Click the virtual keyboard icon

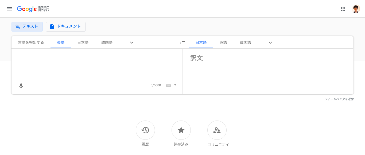coord(168,86)
